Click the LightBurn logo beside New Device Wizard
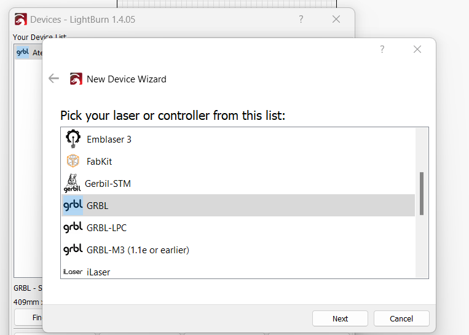469x335 pixels. (x=76, y=79)
